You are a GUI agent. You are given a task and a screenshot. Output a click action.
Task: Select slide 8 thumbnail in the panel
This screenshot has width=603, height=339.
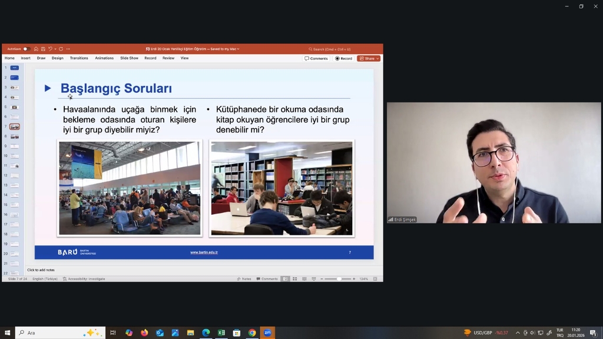coord(14,136)
